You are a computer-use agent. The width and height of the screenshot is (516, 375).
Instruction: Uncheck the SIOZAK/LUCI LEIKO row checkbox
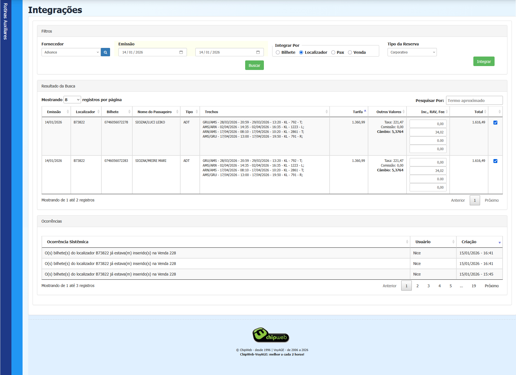coord(495,123)
